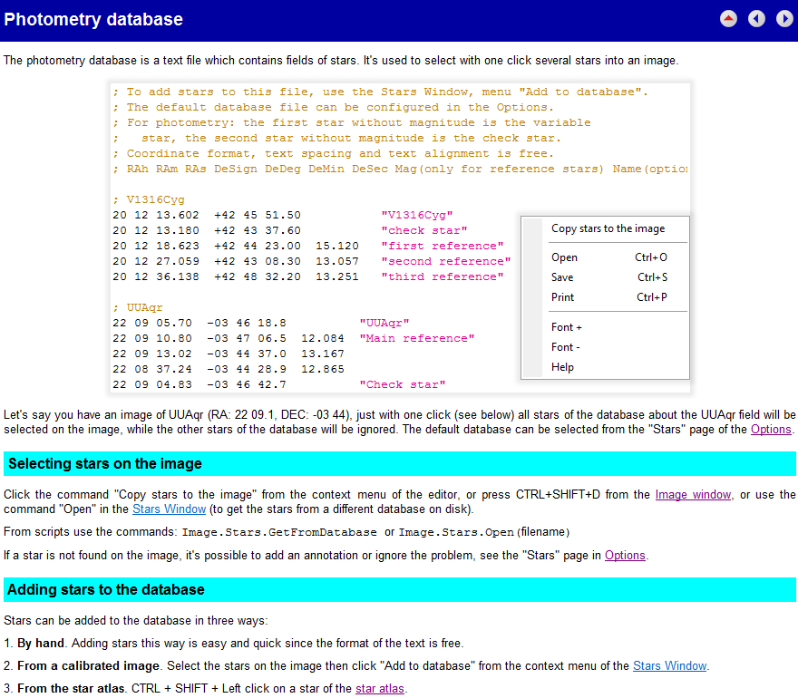Select the Open entry in the context menu
The width and height of the screenshot is (798, 698).
[564, 257]
